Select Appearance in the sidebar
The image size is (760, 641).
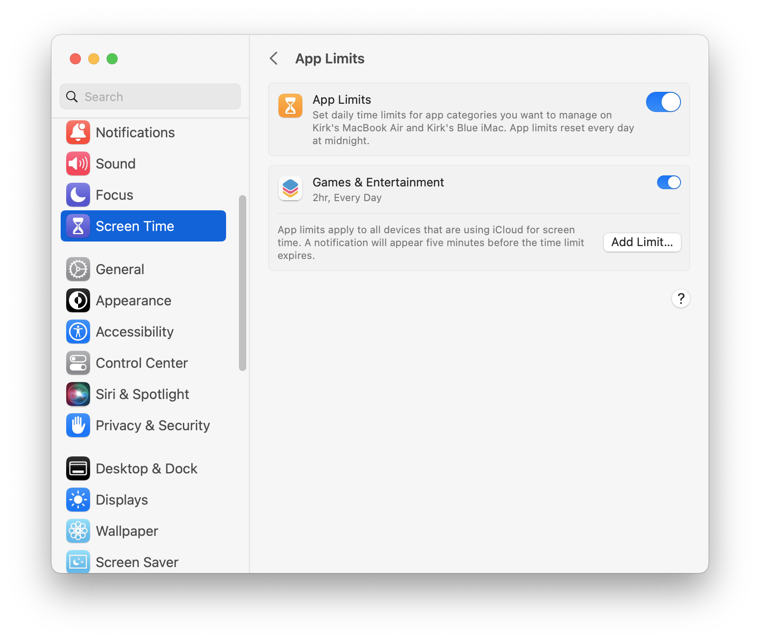tap(143, 301)
